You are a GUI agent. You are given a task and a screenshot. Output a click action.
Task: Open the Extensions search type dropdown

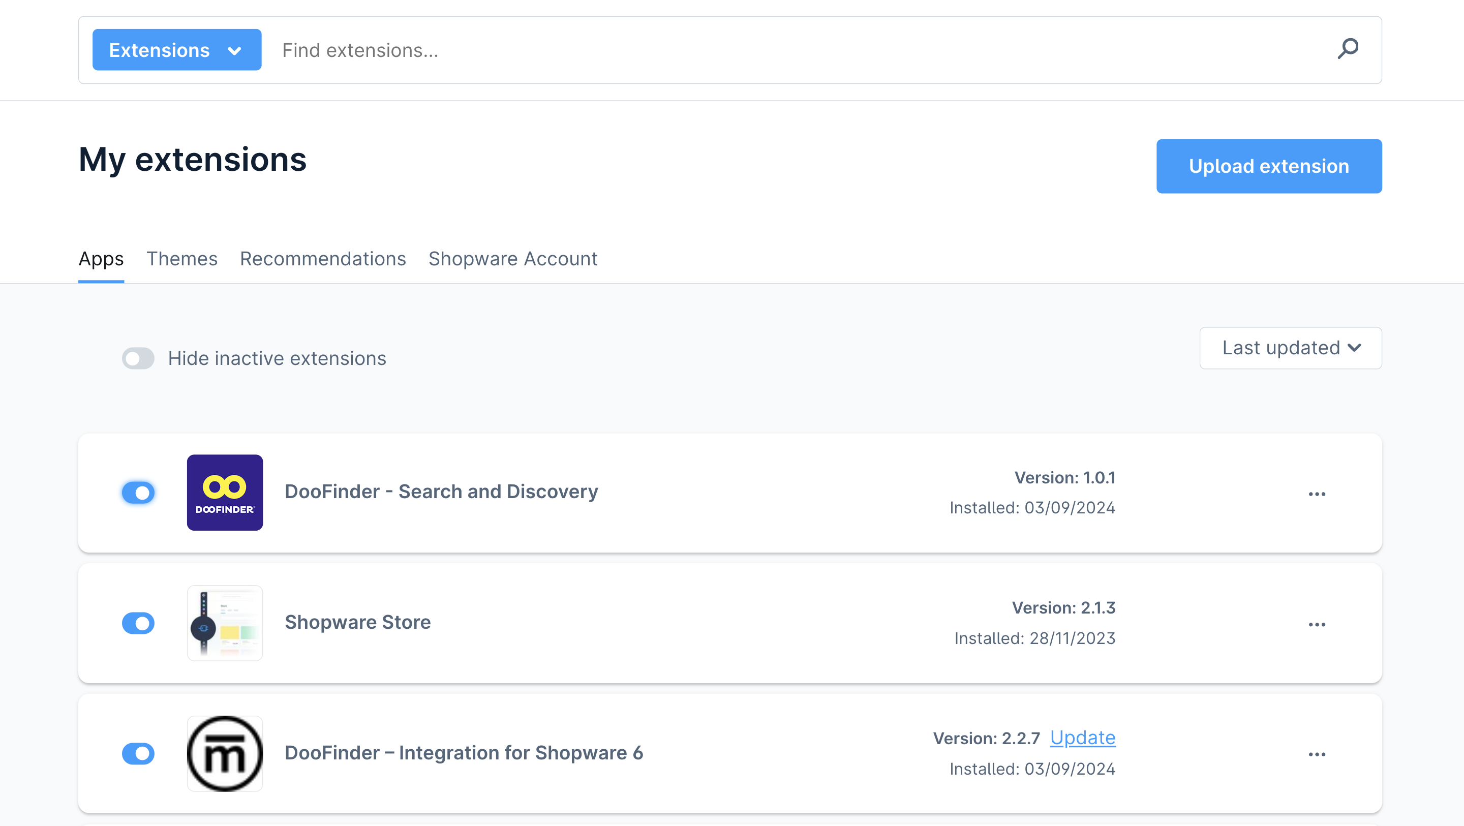177,50
